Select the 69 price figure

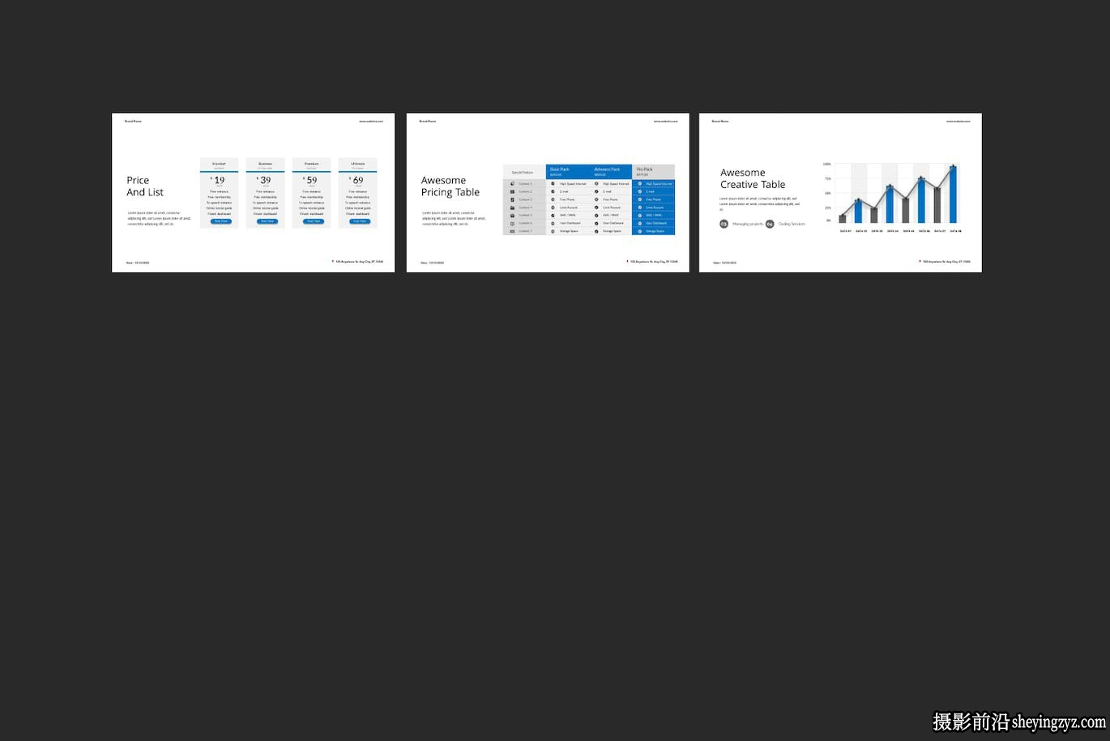click(x=357, y=180)
